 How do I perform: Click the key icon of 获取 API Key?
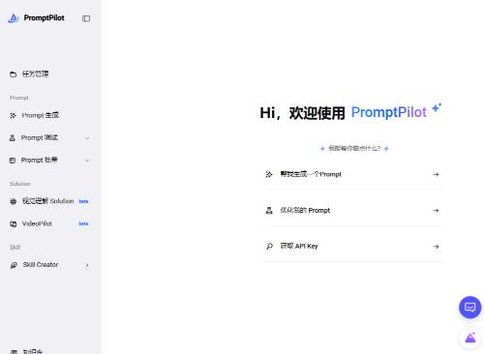coord(269,247)
